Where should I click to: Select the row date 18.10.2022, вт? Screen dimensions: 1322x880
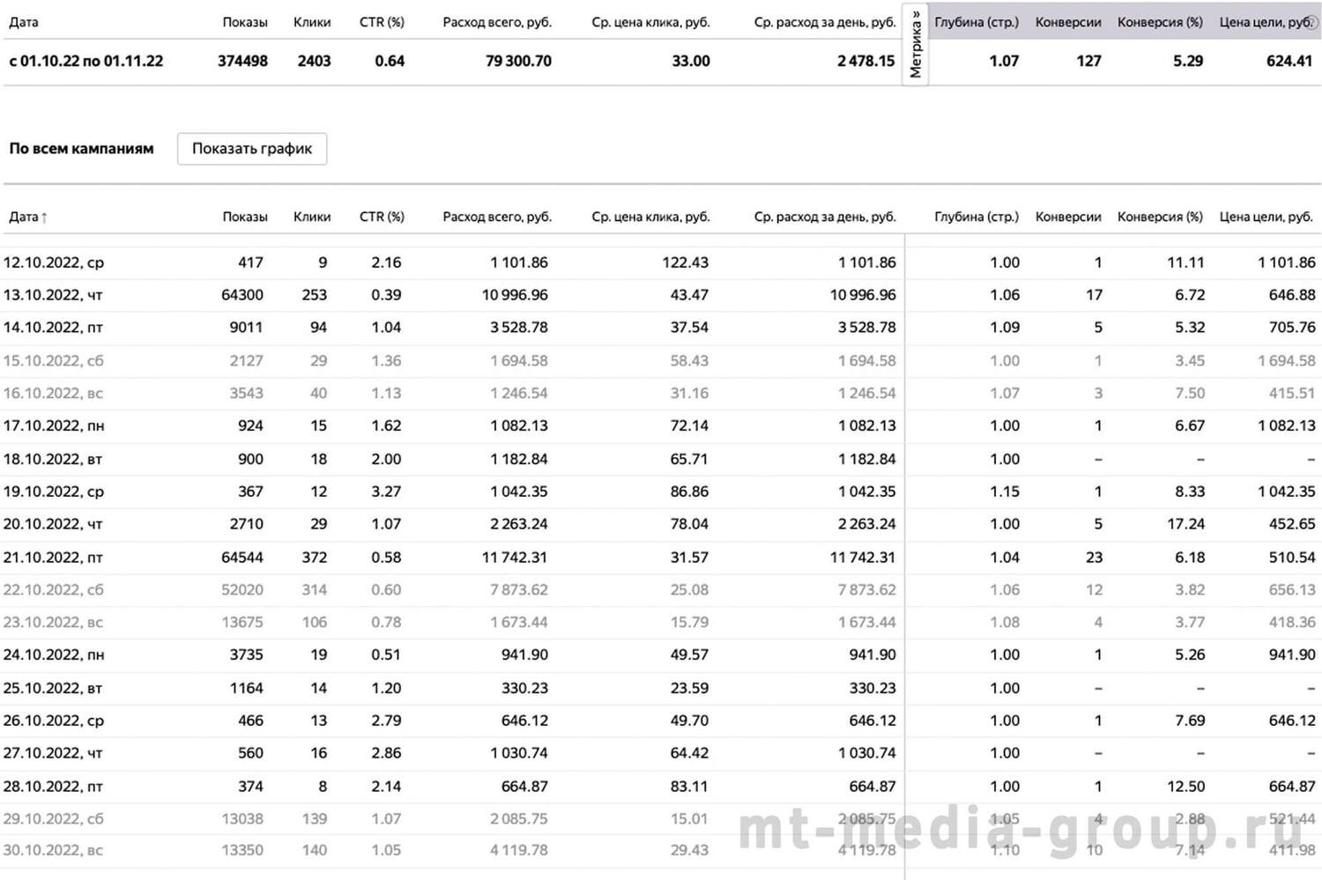click(53, 460)
